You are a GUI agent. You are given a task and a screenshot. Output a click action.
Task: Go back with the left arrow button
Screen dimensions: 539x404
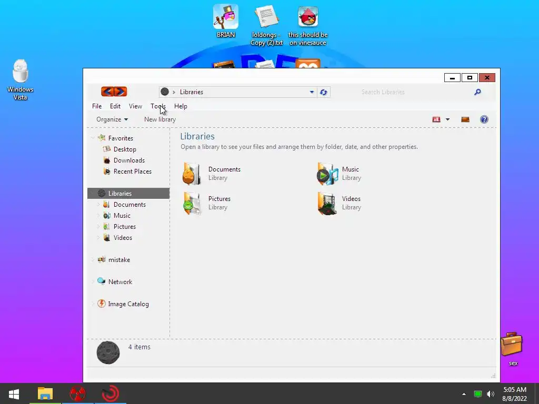point(107,92)
